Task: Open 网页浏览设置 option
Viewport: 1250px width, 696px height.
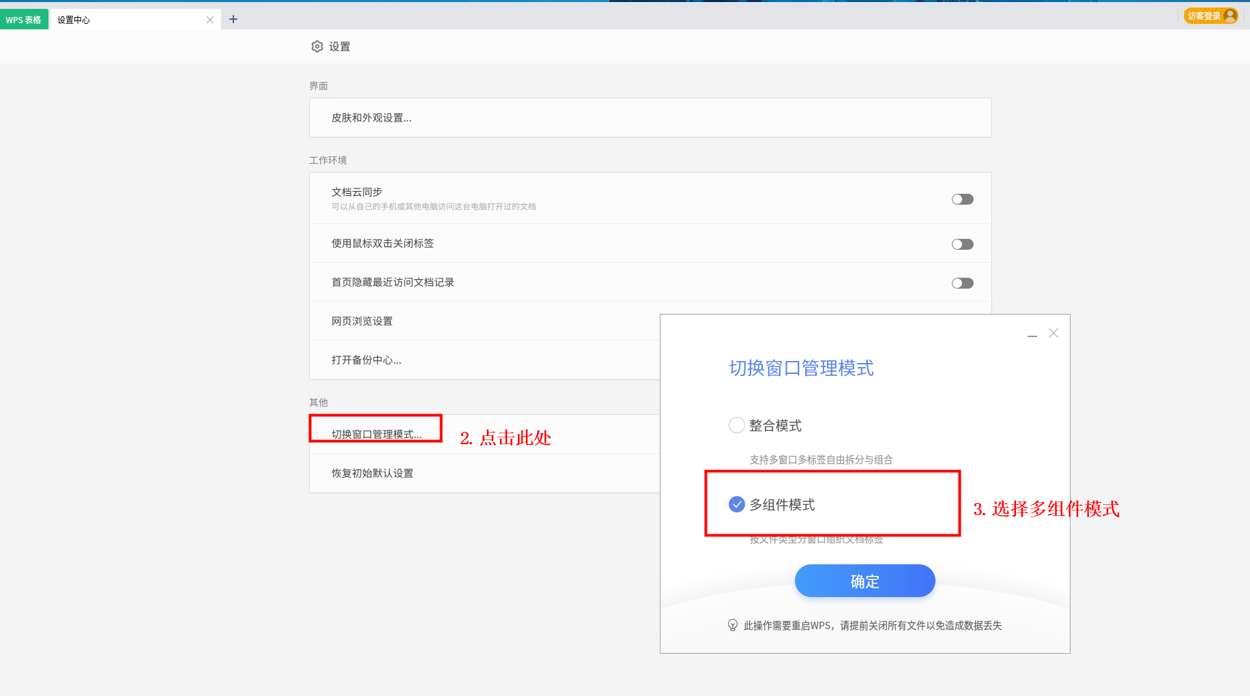Action: click(x=362, y=321)
